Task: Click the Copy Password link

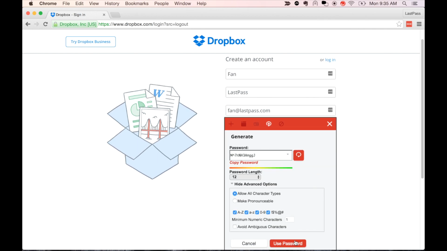Action: (243, 162)
